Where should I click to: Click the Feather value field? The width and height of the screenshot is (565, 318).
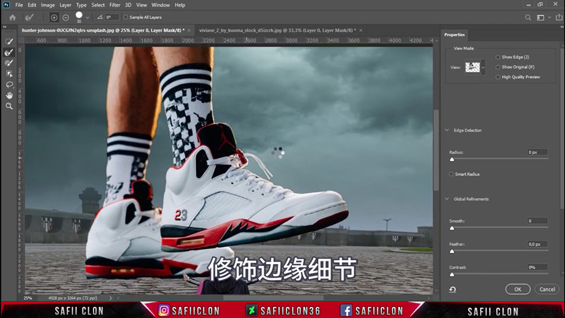click(x=537, y=244)
